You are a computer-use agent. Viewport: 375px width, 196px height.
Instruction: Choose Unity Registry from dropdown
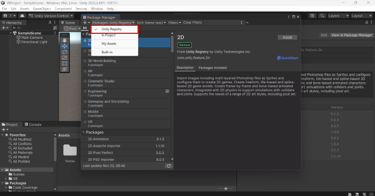click(114, 29)
